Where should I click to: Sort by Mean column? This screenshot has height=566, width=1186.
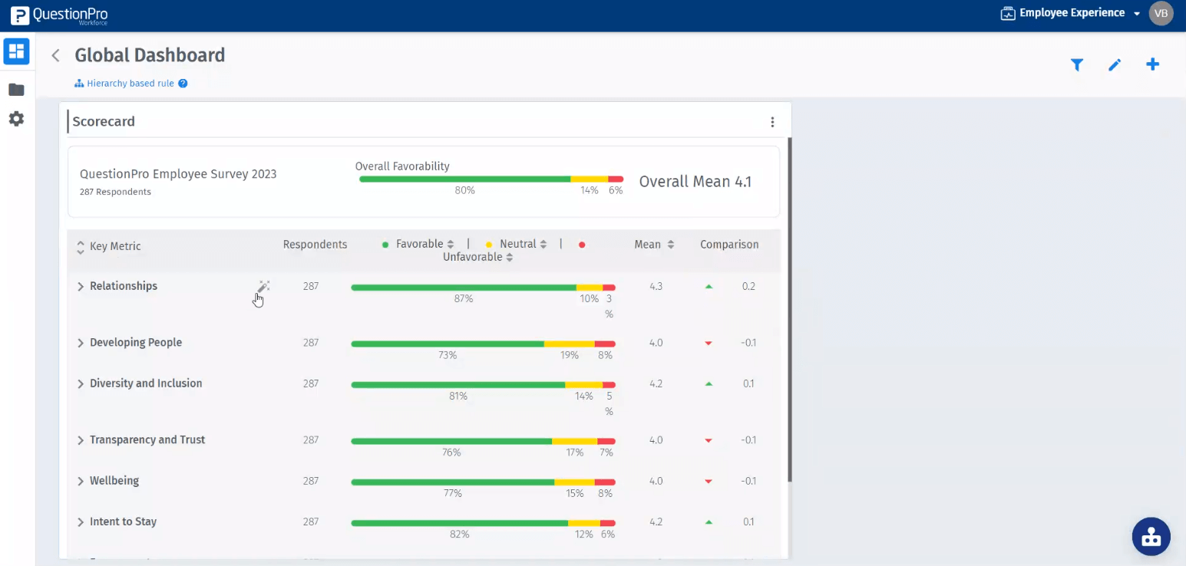670,245
